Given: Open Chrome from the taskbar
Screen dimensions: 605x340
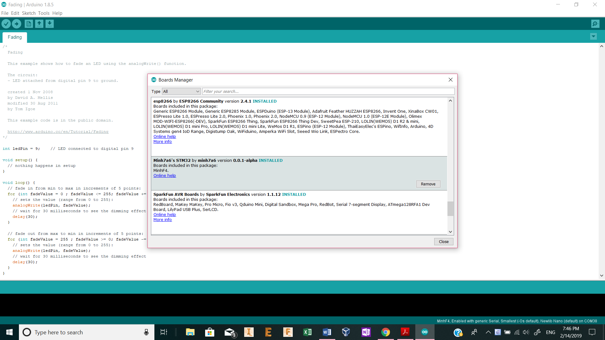Looking at the screenshot, I should click(x=385, y=332).
